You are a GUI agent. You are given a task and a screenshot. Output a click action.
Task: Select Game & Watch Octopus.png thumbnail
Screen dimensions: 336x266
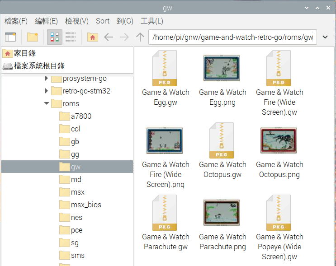click(279, 140)
